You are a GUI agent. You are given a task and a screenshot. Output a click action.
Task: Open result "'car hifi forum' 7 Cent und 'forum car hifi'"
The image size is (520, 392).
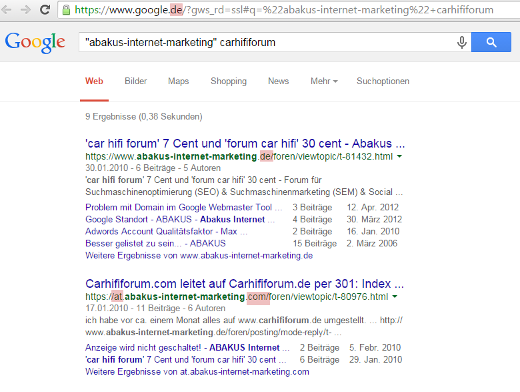(245, 144)
